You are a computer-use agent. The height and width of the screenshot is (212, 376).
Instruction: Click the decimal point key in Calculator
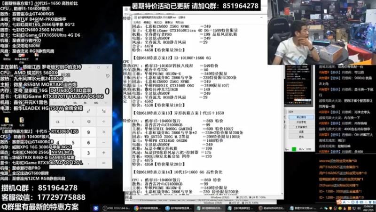(88, 163)
